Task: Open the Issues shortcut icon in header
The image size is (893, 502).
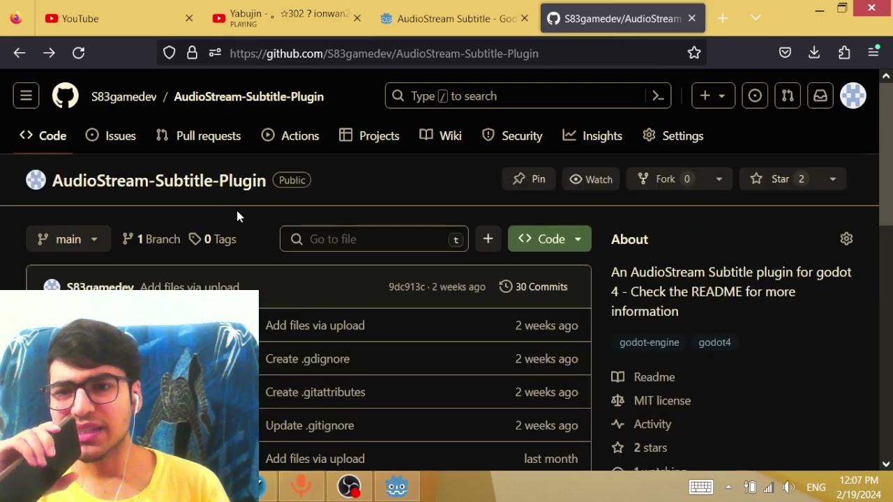Action: pyautogui.click(x=755, y=96)
